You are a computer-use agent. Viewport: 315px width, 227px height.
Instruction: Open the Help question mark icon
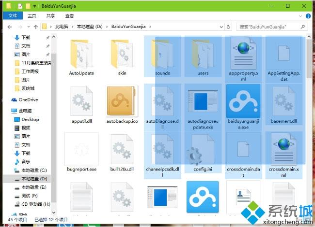(x=308, y=16)
